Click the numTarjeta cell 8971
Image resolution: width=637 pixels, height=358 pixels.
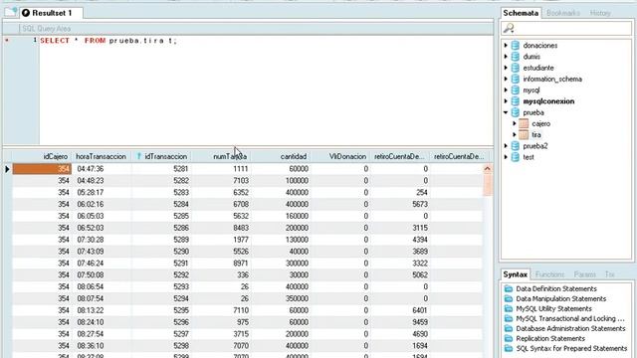pos(221,263)
